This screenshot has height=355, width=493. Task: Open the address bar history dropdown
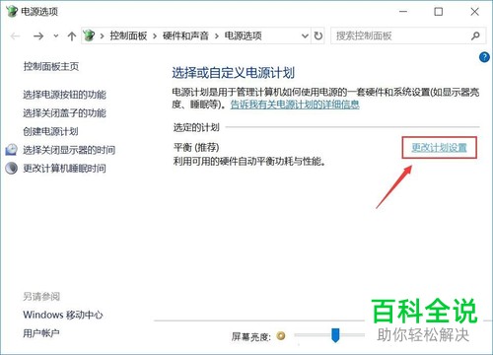305,35
